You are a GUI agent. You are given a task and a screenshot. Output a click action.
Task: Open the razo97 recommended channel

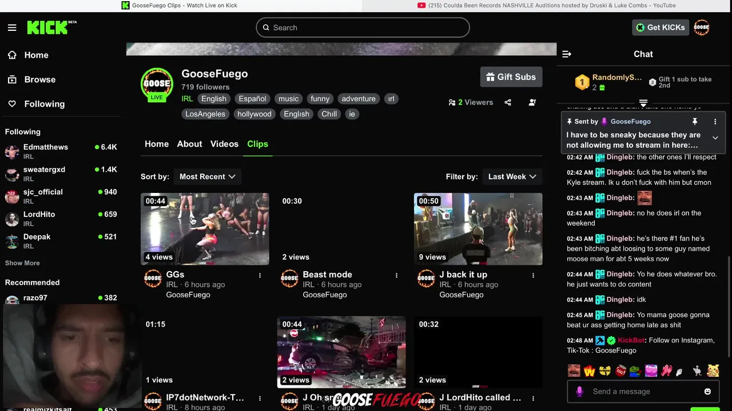61,299
